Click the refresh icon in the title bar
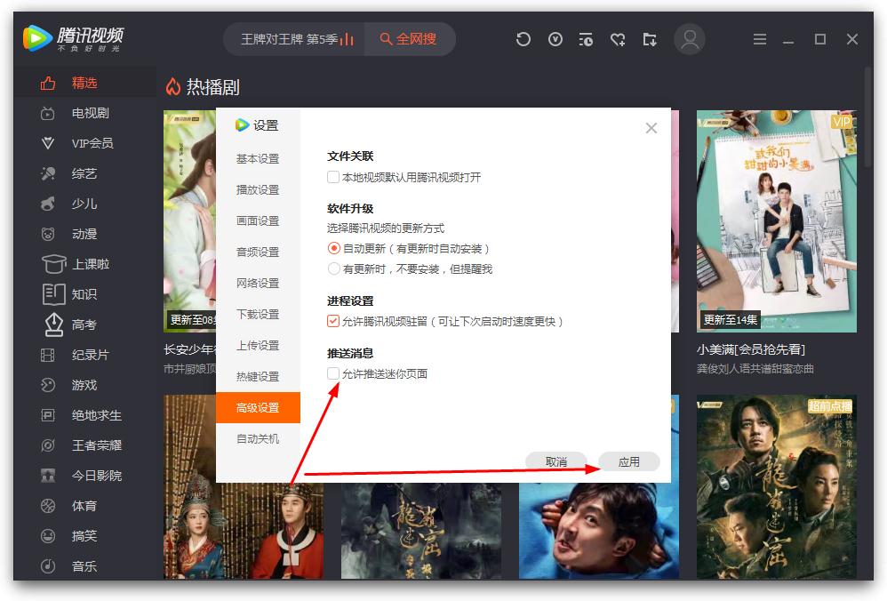The height and width of the screenshot is (601, 887). point(523,39)
